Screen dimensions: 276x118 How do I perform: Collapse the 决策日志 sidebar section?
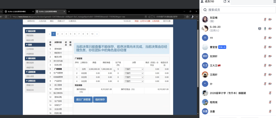tap(35, 81)
